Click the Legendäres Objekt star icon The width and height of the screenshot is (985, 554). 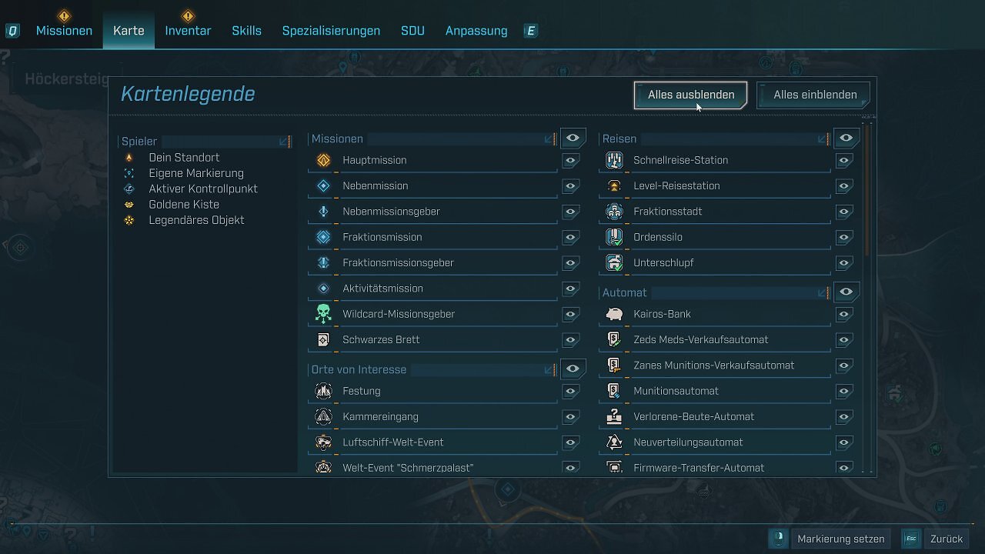(x=129, y=220)
